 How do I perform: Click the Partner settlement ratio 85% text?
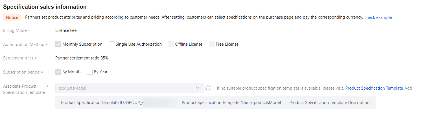coord(82,58)
